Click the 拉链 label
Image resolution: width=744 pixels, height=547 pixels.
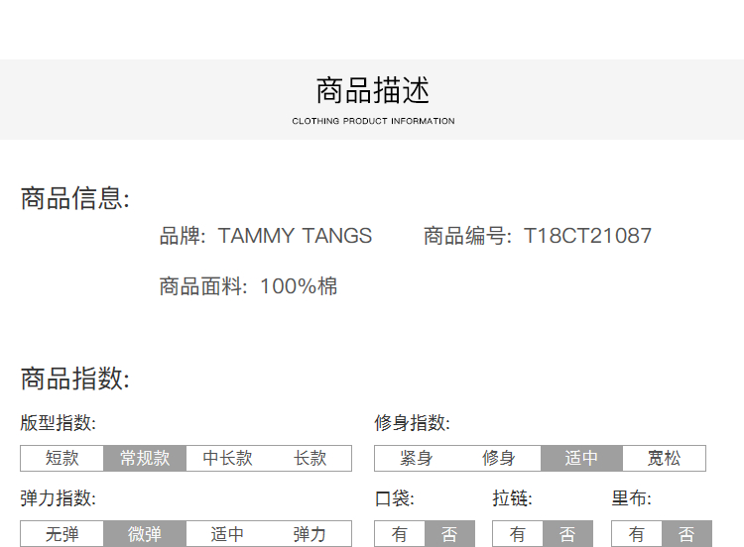point(513,498)
